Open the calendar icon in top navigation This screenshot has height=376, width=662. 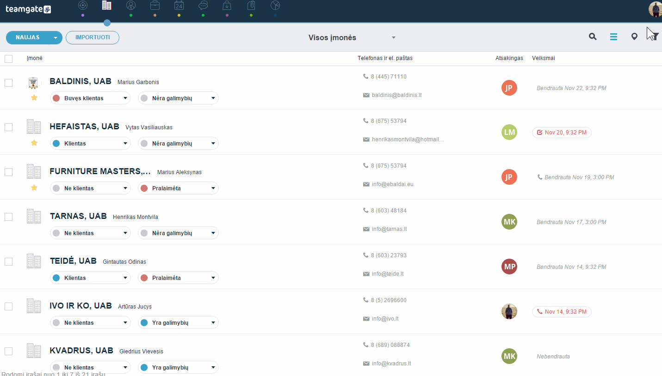pyautogui.click(x=179, y=6)
